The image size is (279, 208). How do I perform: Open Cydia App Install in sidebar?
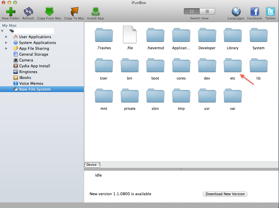35,66
